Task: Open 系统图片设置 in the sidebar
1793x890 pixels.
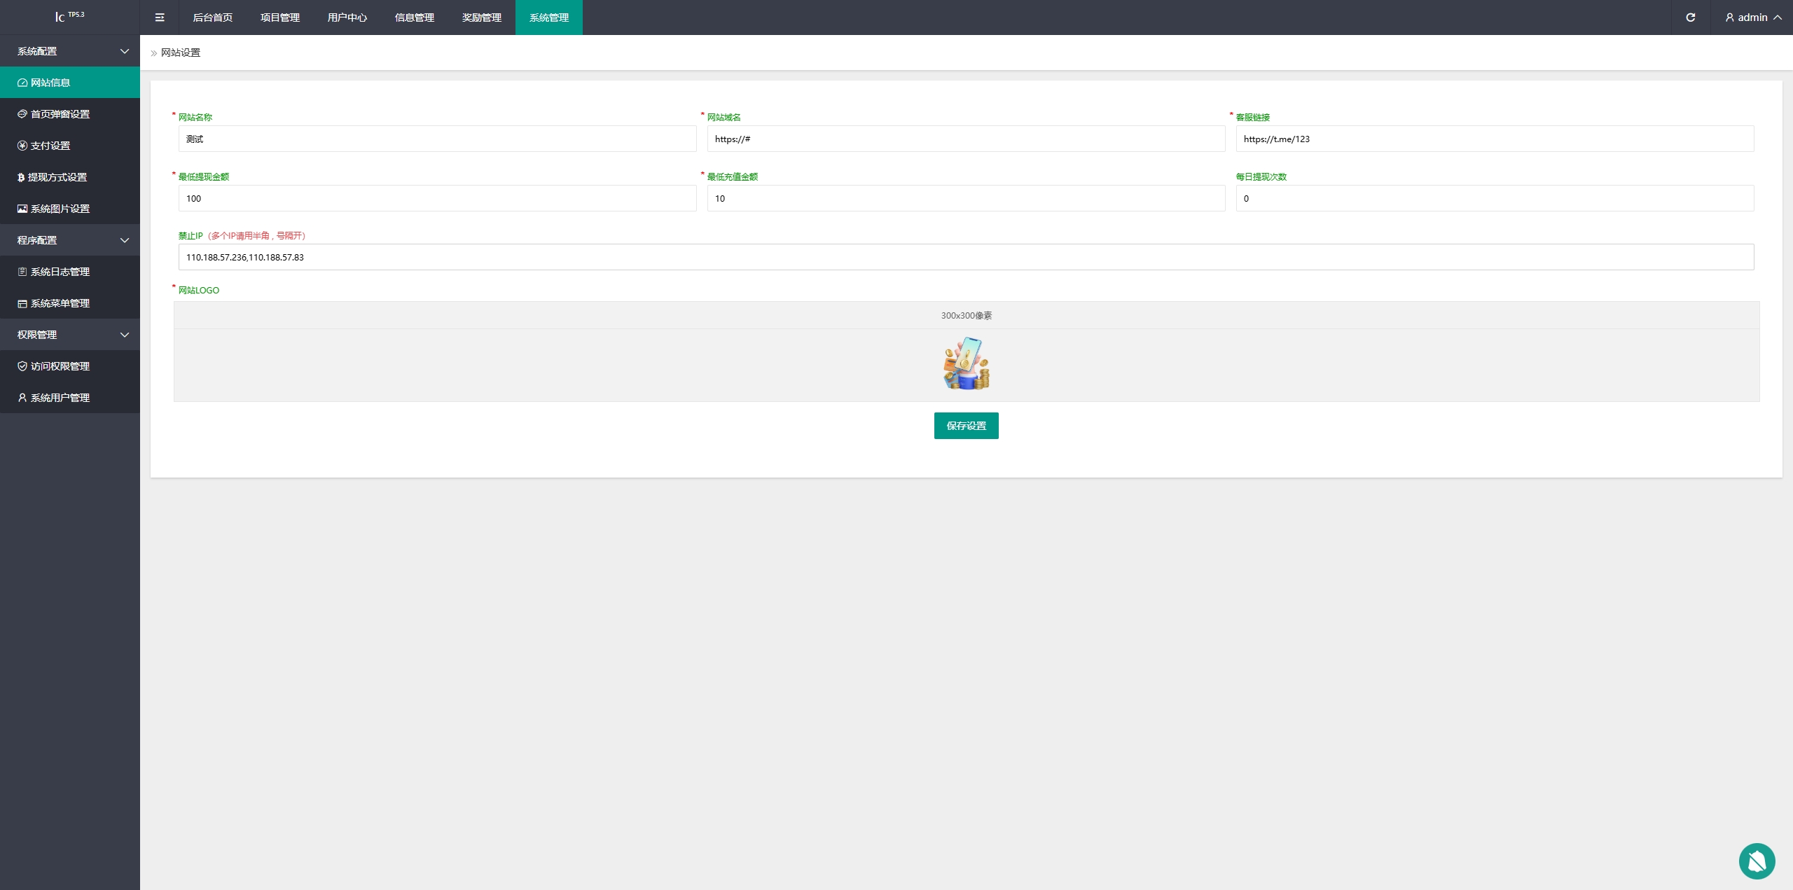Action: tap(70, 209)
